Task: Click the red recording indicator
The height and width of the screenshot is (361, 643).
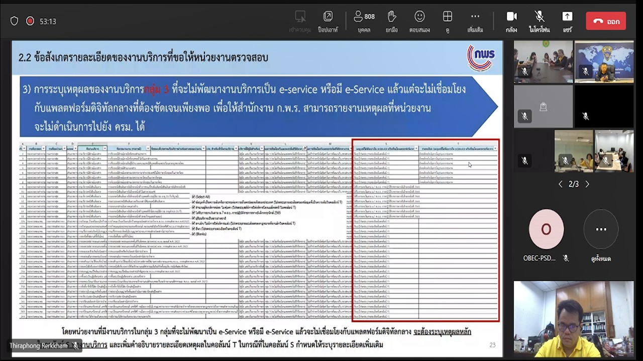Action: tap(30, 21)
